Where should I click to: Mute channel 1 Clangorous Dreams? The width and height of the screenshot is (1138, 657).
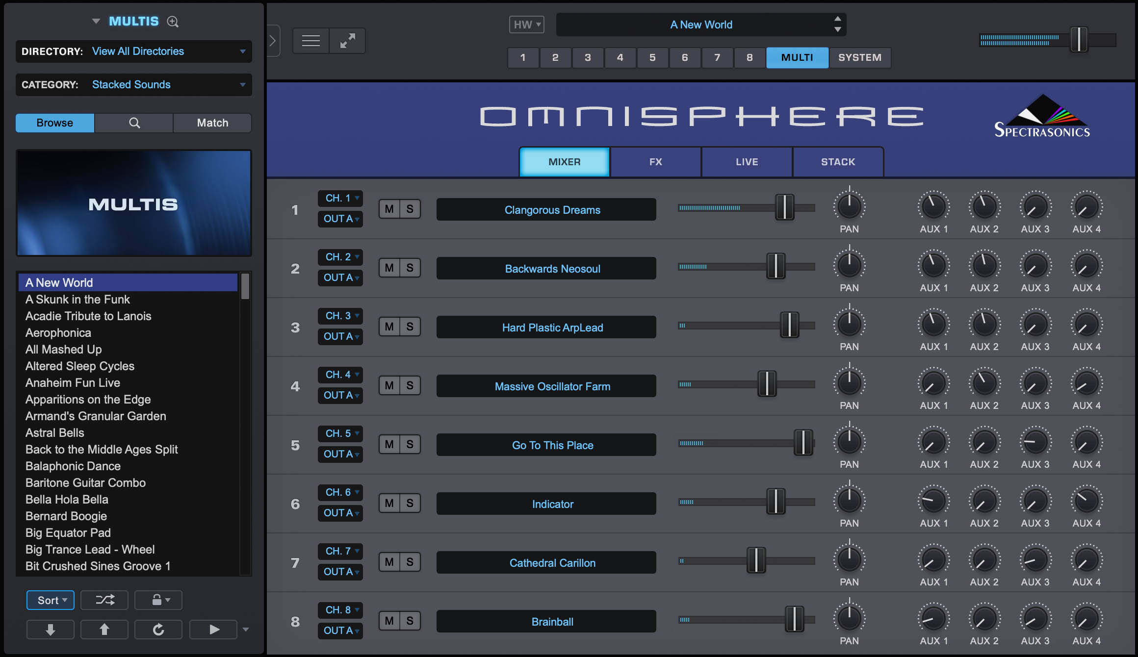coord(389,208)
